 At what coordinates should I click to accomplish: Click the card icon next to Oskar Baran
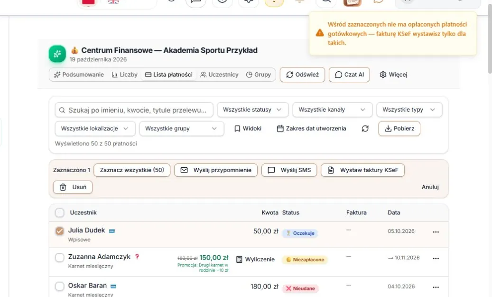coord(113,287)
